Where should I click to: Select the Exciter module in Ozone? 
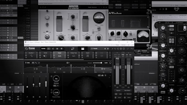(45, 55)
